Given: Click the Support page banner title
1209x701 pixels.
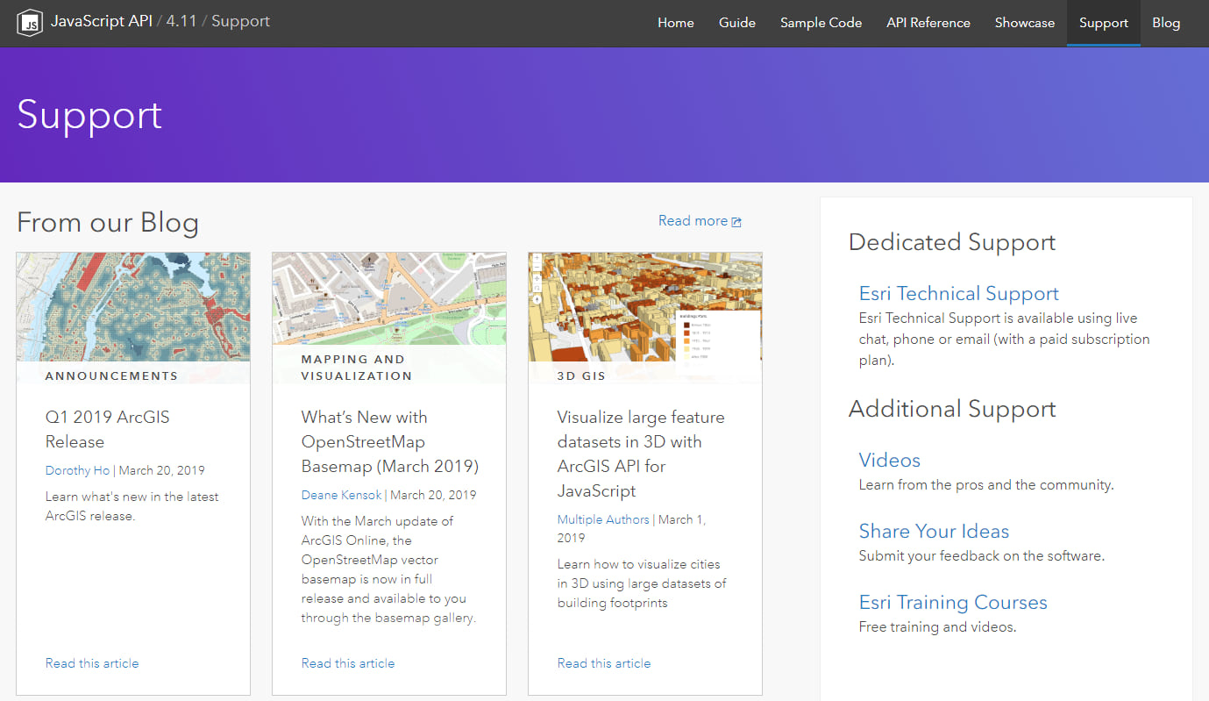Looking at the screenshot, I should pyautogui.click(x=89, y=115).
